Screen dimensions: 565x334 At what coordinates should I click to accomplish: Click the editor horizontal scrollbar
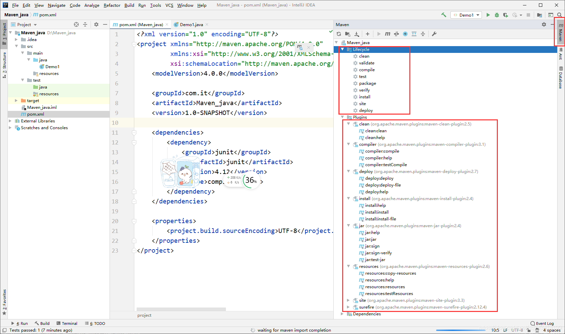coord(181,309)
